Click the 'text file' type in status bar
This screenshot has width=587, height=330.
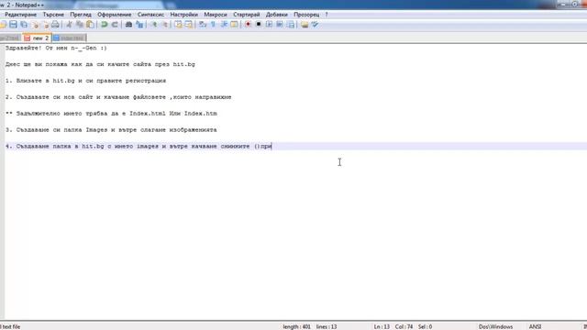pyautogui.click(x=11, y=326)
